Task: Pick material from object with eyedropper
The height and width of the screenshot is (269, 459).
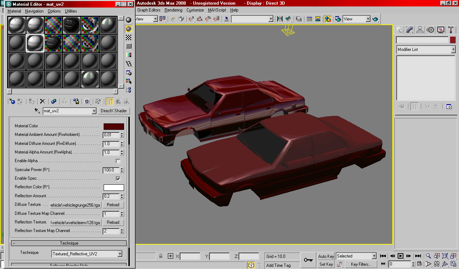Action: click(x=37, y=111)
